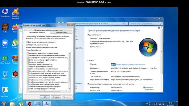Open the uTorrent taskbar icon

coord(21,104)
